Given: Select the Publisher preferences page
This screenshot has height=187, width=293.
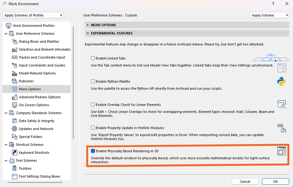Looking at the screenshot, I should [x=26, y=81].
